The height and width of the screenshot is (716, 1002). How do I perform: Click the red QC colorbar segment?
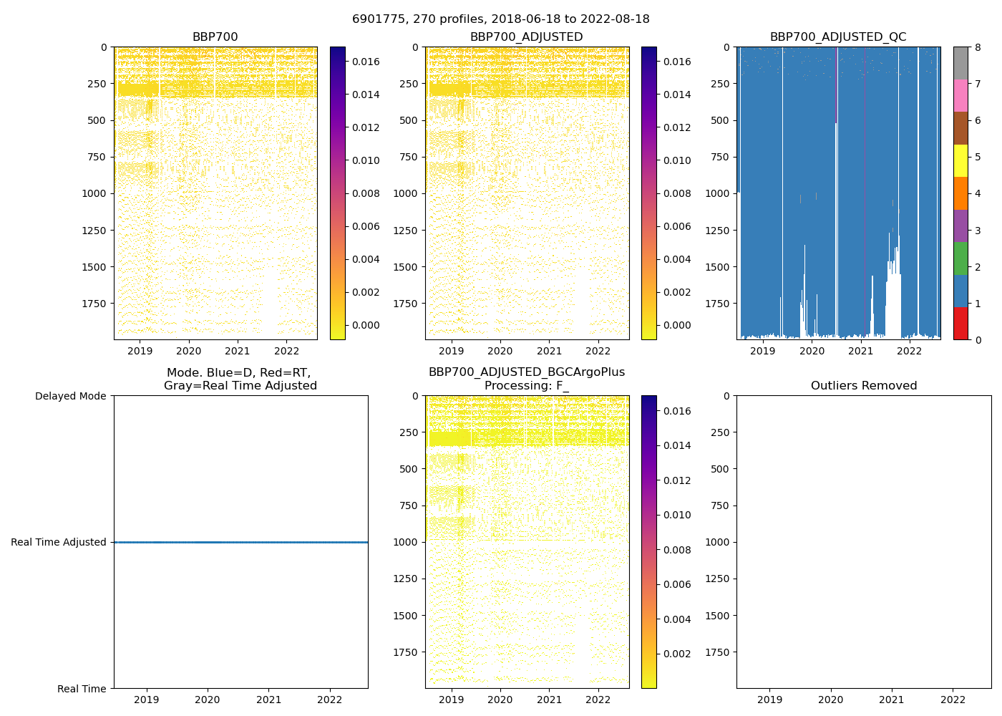960,323
